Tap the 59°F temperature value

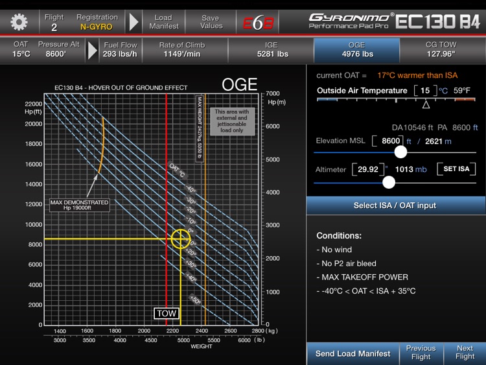coord(462,91)
